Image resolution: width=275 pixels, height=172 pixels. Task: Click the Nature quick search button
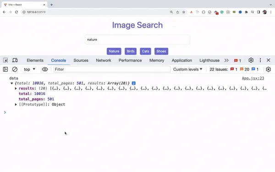(114, 51)
